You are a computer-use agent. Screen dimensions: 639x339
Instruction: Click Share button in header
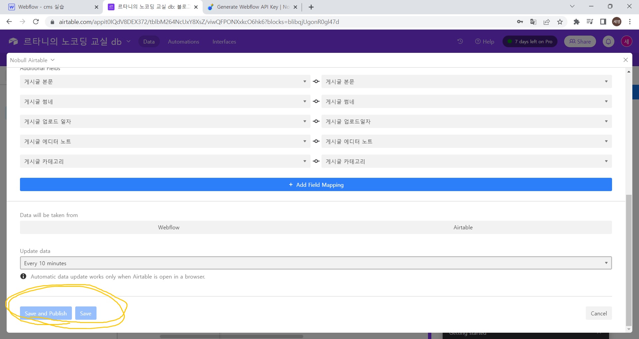(x=580, y=41)
